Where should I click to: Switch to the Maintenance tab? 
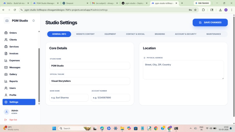213,34
